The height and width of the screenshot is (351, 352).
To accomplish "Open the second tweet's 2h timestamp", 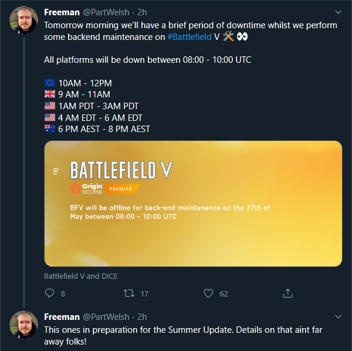I will pyautogui.click(x=142, y=317).
